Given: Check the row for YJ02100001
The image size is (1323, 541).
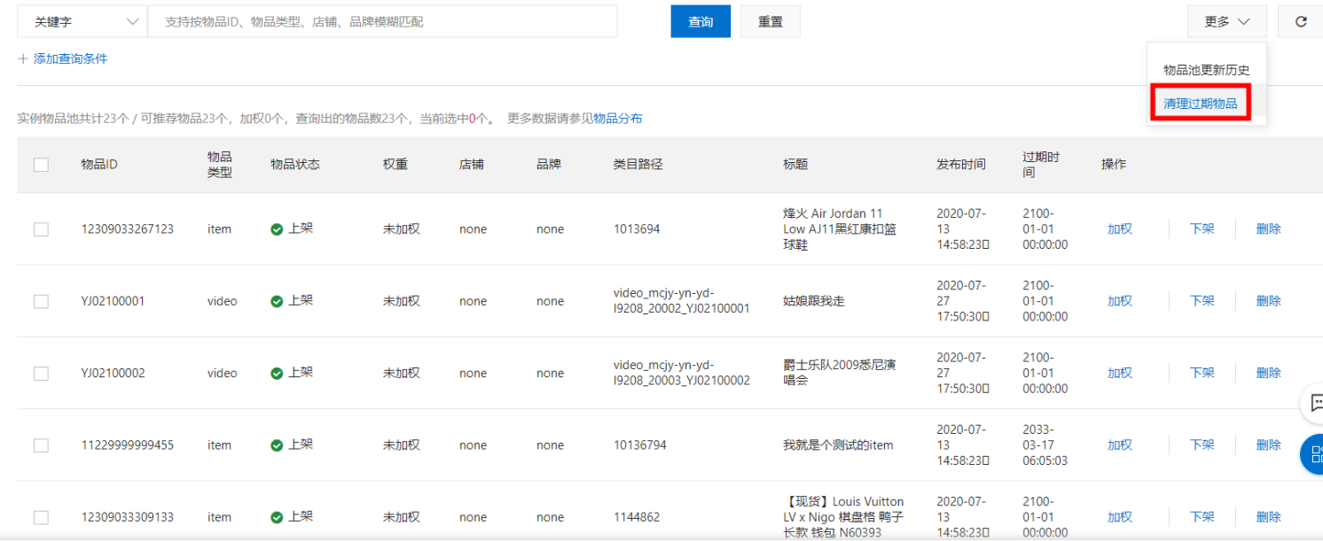Looking at the screenshot, I should click(41, 301).
